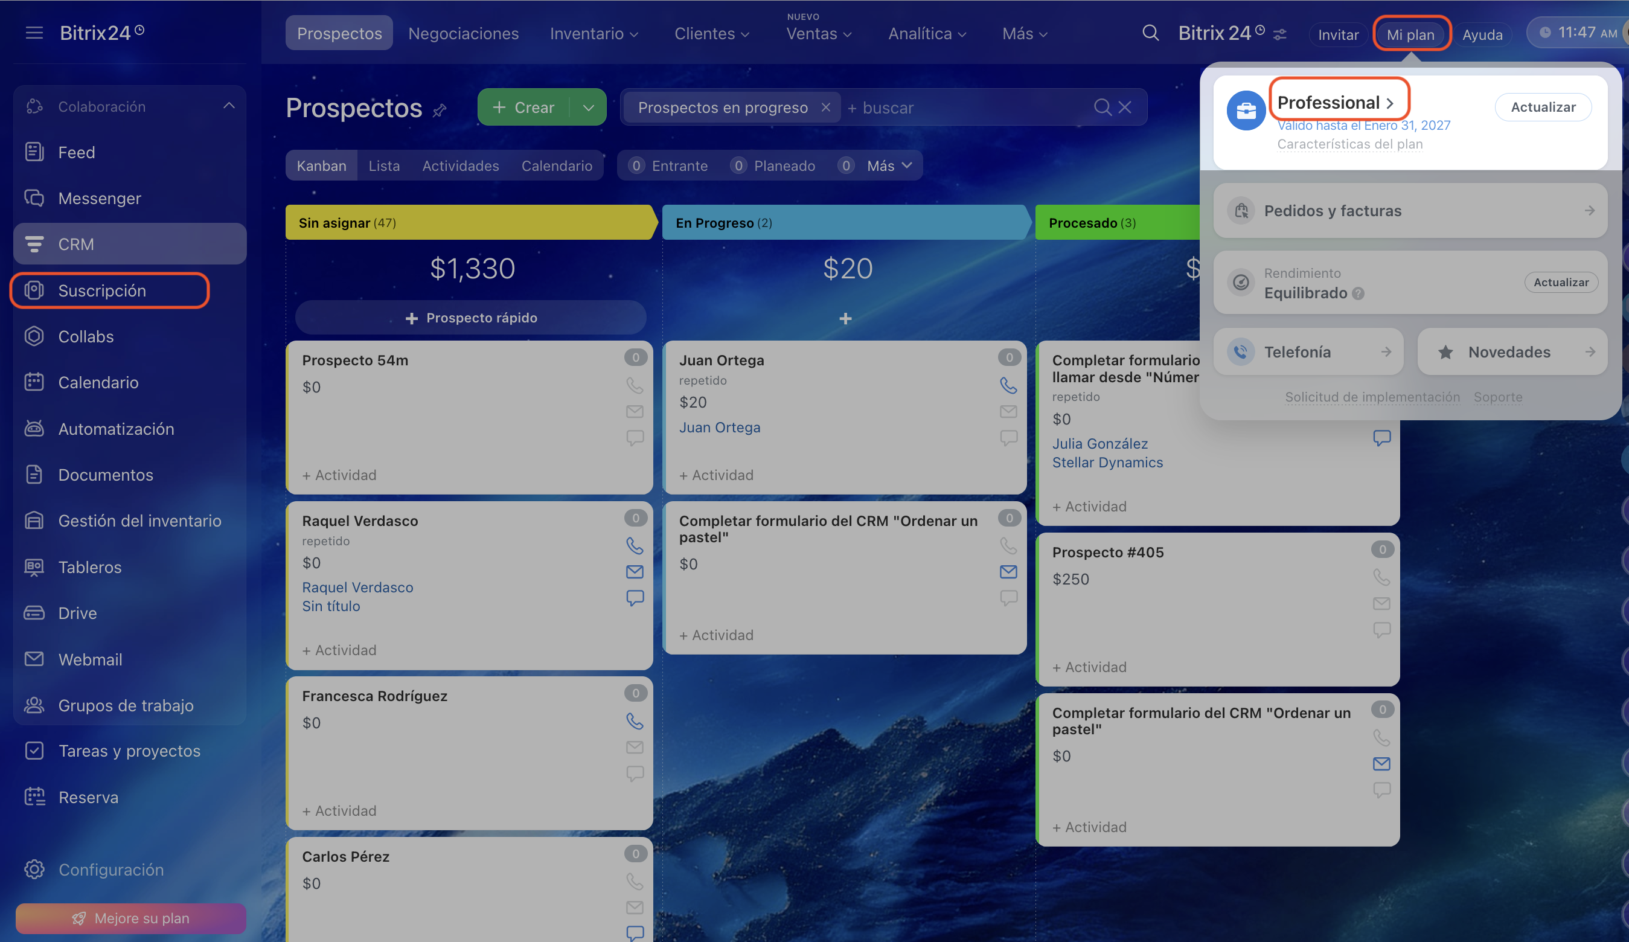Expand the Más counters dropdown
Image resolution: width=1629 pixels, height=942 pixels.
coord(889,165)
